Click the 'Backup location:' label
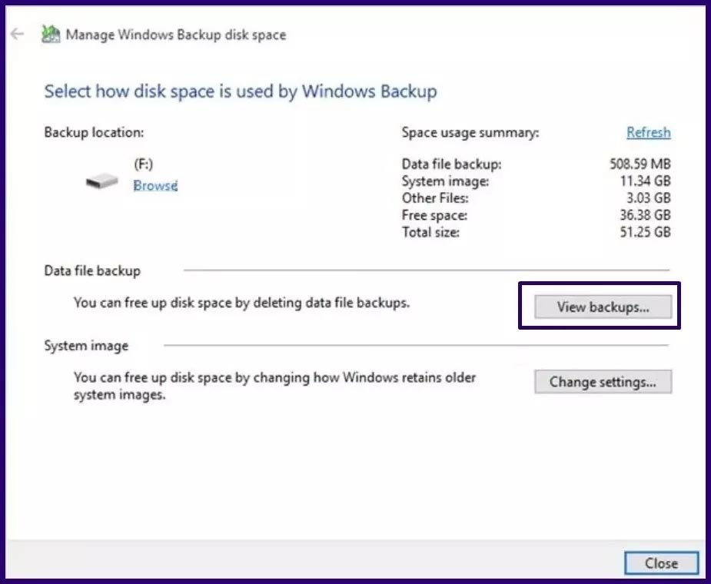 pos(94,132)
